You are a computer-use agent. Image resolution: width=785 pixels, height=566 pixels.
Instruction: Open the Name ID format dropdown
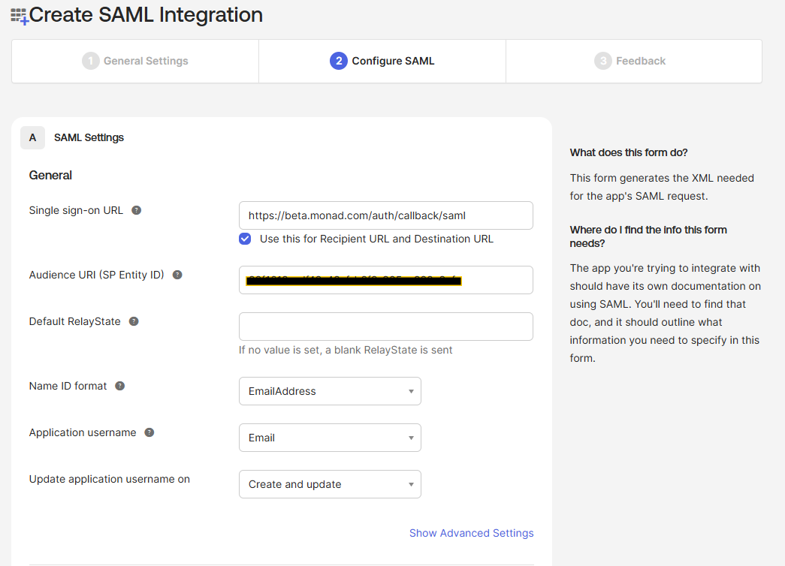click(x=330, y=391)
